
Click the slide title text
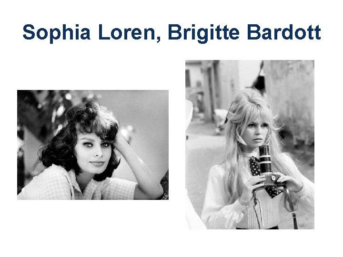point(171,33)
